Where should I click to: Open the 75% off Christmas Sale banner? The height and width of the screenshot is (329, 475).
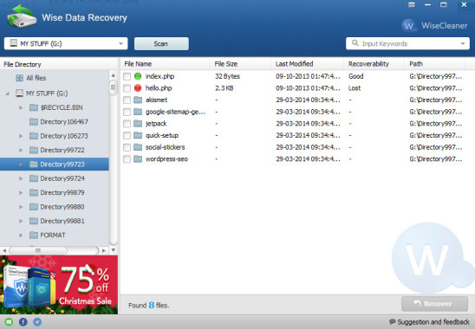coord(59,285)
